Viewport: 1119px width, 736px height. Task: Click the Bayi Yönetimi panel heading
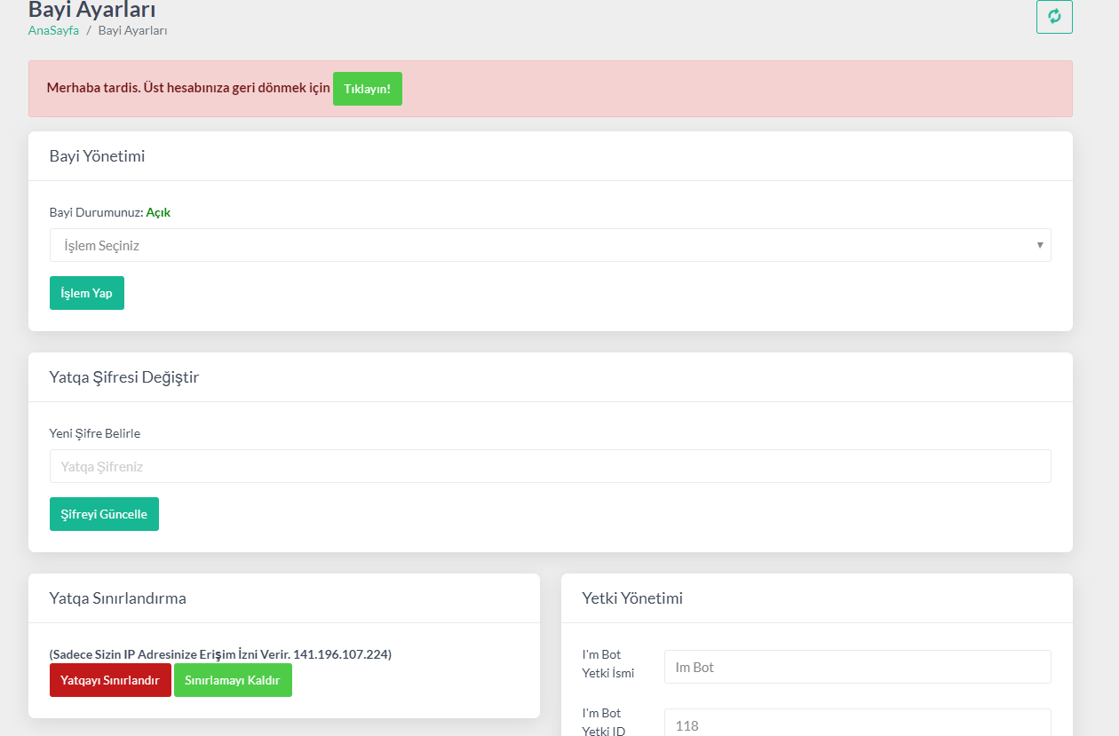click(x=97, y=156)
